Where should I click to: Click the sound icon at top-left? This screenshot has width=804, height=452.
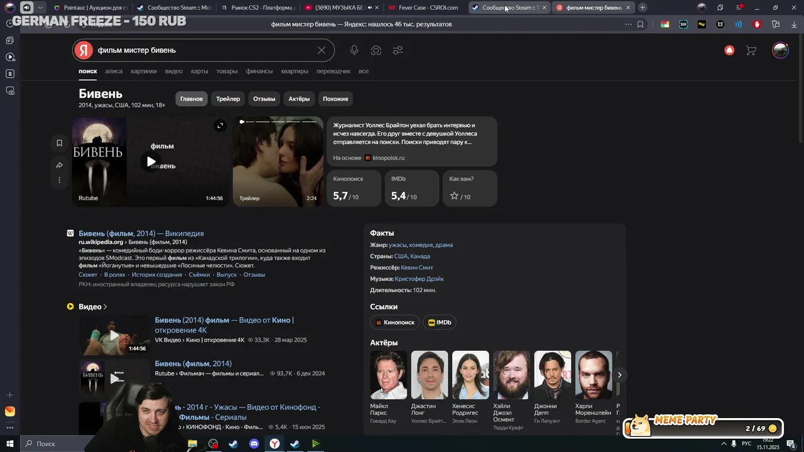click(x=26, y=8)
